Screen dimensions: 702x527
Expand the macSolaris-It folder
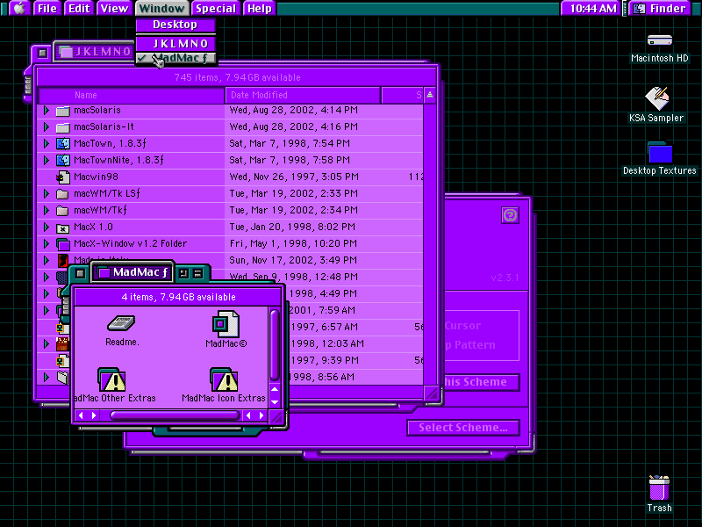click(47, 126)
